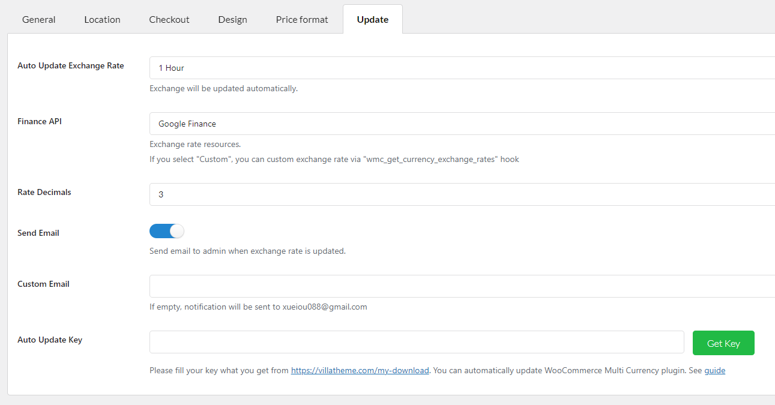This screenshot has width=775, height=405.
Task: Select the Price format tab
Action: point(302,19)
